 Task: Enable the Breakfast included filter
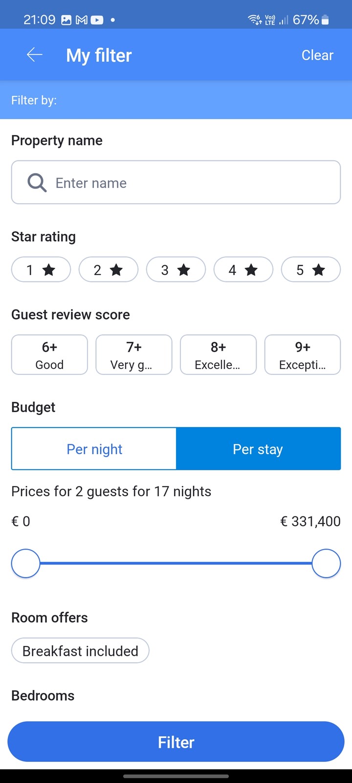[80, 651]
